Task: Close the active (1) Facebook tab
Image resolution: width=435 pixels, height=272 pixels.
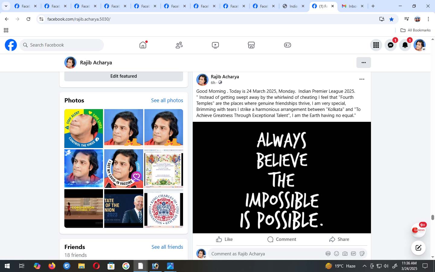Action: [333, 6]
